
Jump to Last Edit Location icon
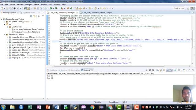[x=101, y=8]
